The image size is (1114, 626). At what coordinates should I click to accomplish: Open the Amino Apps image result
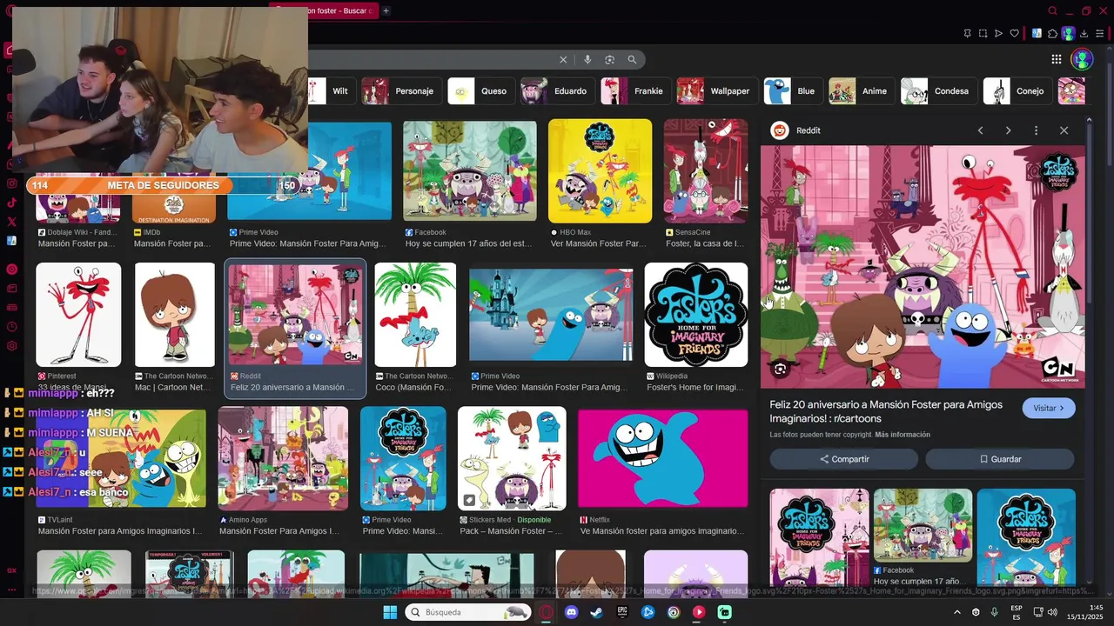click(283, 458)
